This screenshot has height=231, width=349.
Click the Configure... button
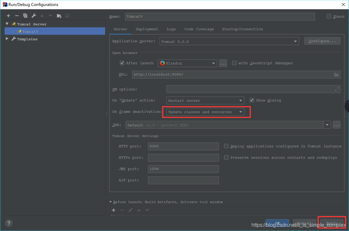(x=322, y=41)
